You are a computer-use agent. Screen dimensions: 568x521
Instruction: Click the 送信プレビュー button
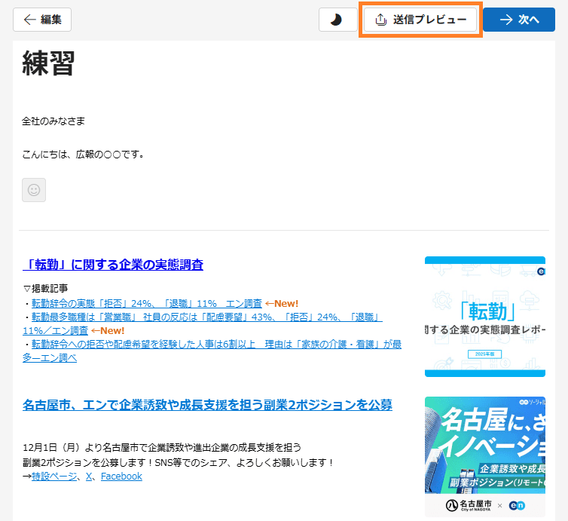(x=420, y=20)
